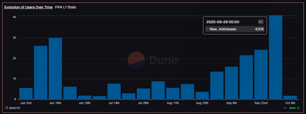Click the 1/1 badge in the tooltip

(261, 22)
